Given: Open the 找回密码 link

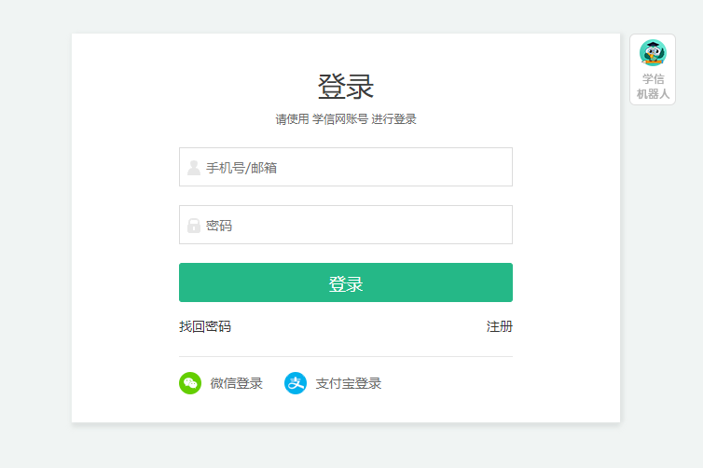Looking at the screenshot, I should (205, 326).
